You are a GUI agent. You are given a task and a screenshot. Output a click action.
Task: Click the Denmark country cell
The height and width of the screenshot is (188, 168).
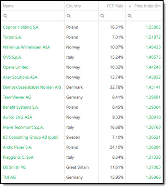[75, 87]
